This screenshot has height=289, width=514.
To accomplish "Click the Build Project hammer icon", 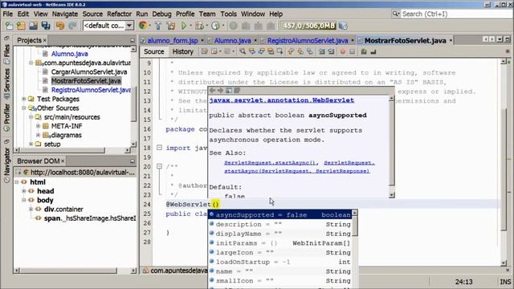I will pyautogui.click(x=158, y=26).
